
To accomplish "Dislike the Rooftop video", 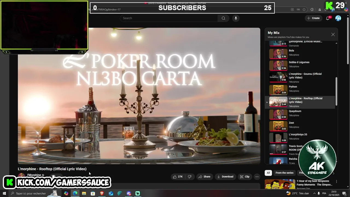I will [189, 177].
